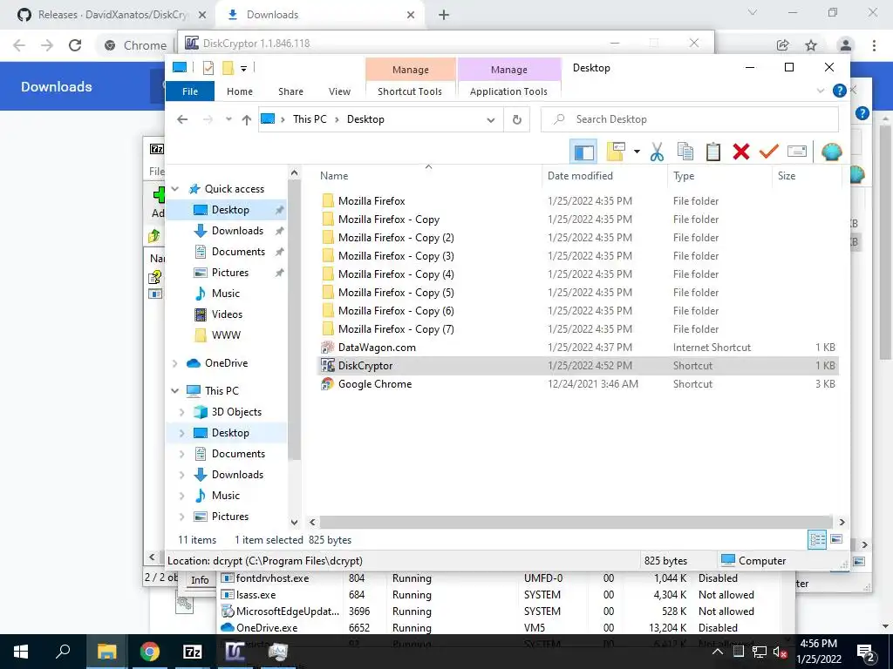This screenshot has width=893, height=669.
Task: Open 7-Zip from the taskbar
Action: [x=192, y=652]
